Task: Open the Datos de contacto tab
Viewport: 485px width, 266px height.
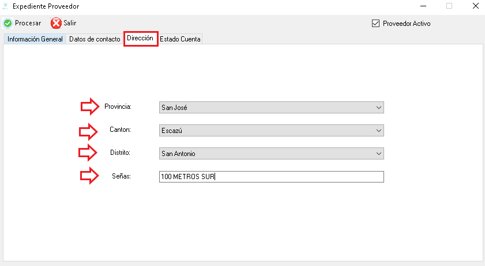Action: click(95, 39)
